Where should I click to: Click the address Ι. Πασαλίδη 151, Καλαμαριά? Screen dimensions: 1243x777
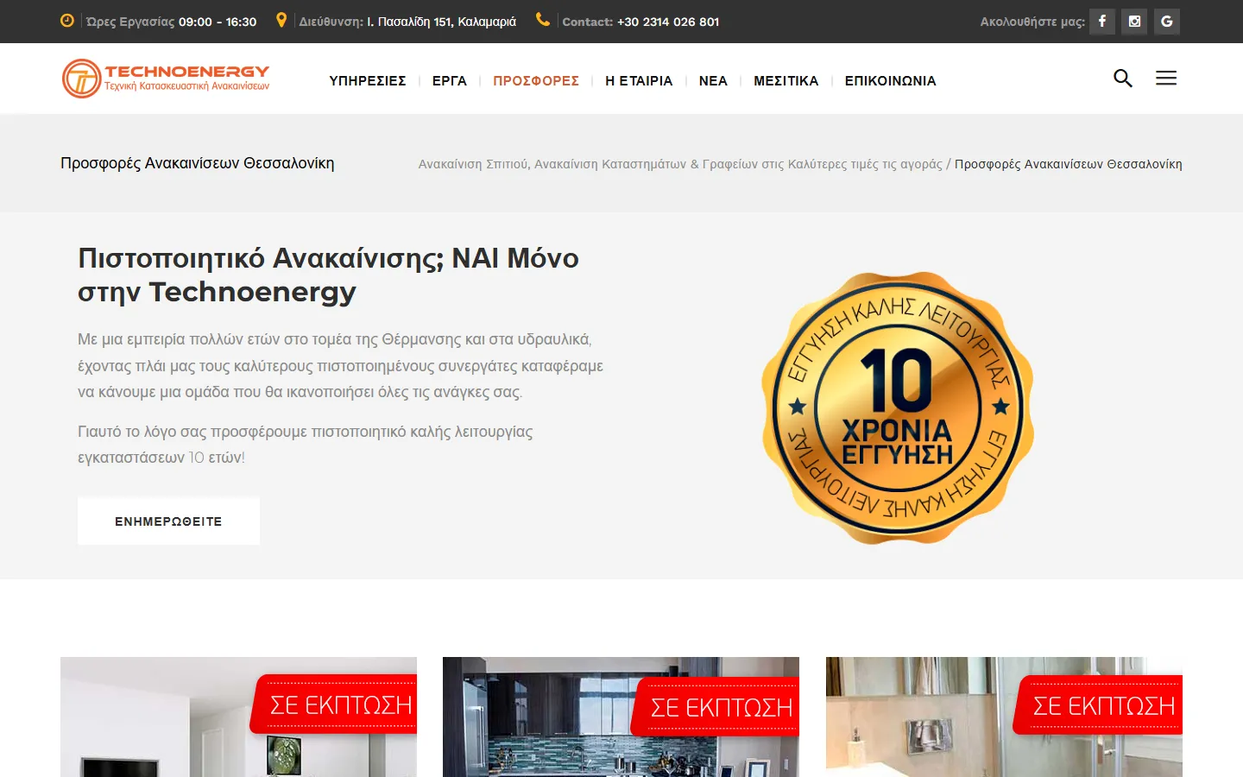click(x=442, y=22)
